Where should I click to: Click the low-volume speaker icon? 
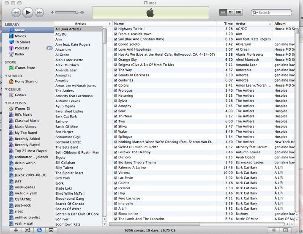pyautogui.click(x=52, y=13)
